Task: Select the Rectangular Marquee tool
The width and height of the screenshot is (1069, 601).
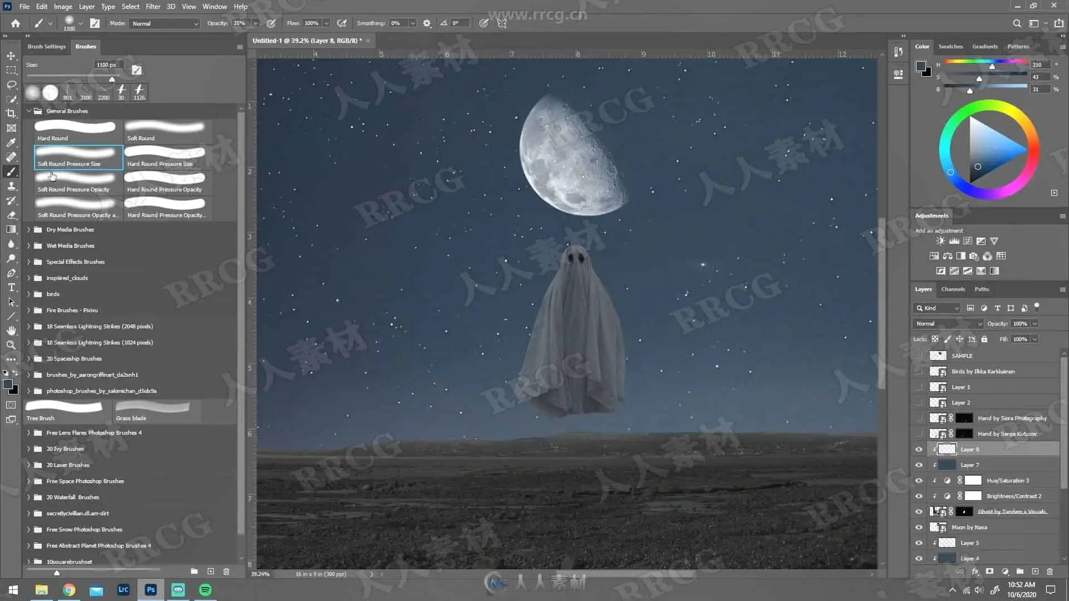Action: (x=11, y=70)
